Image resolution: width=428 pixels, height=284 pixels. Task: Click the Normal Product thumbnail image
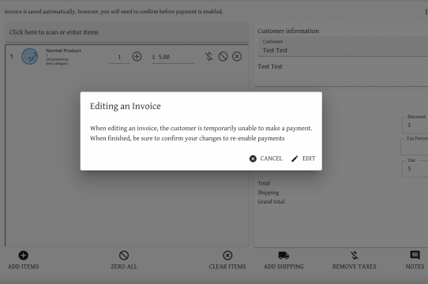30,57
